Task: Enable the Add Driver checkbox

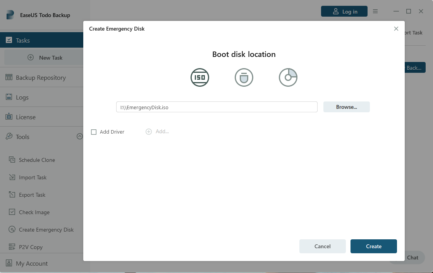Action: tap(94, 132)
